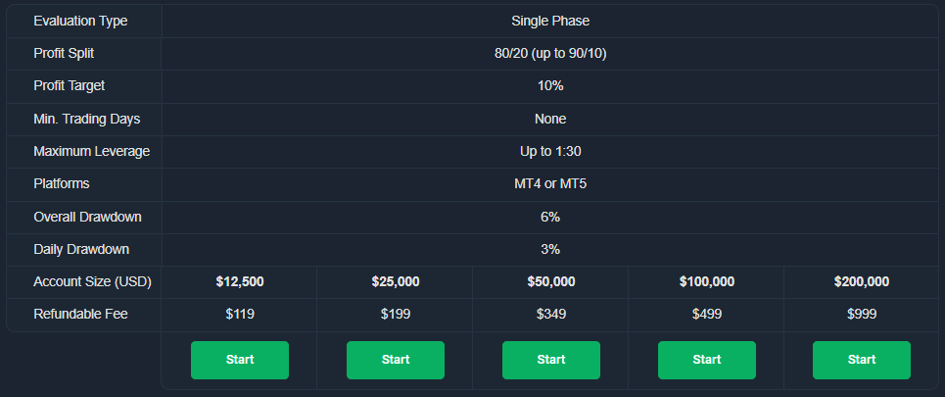
Task: Click Start button under $100,000 account
Action: (706, 360)
